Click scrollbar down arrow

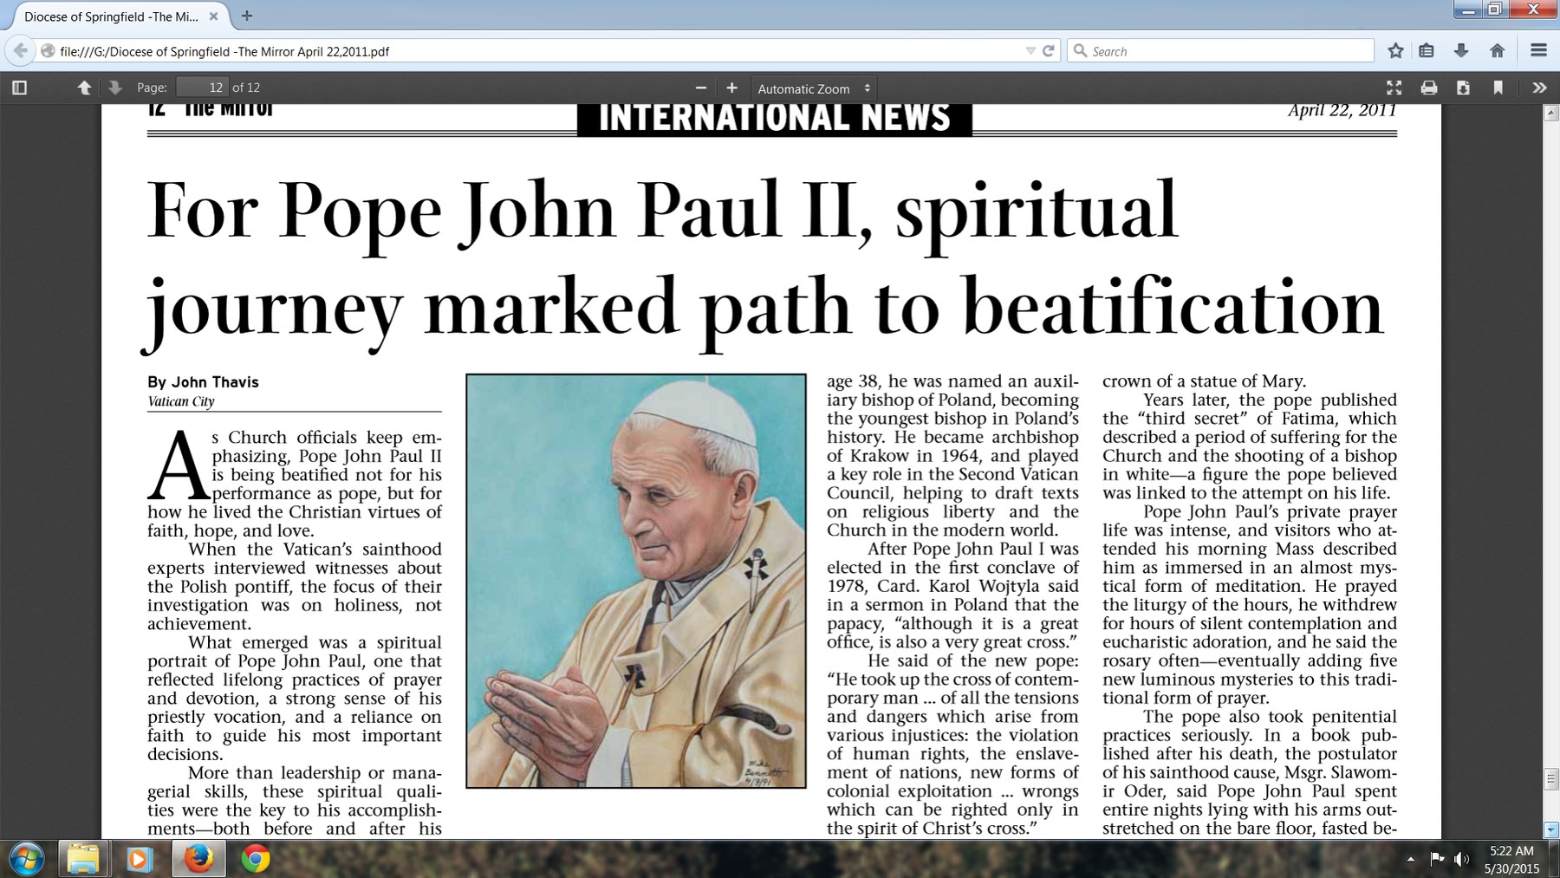[1551, 830]
